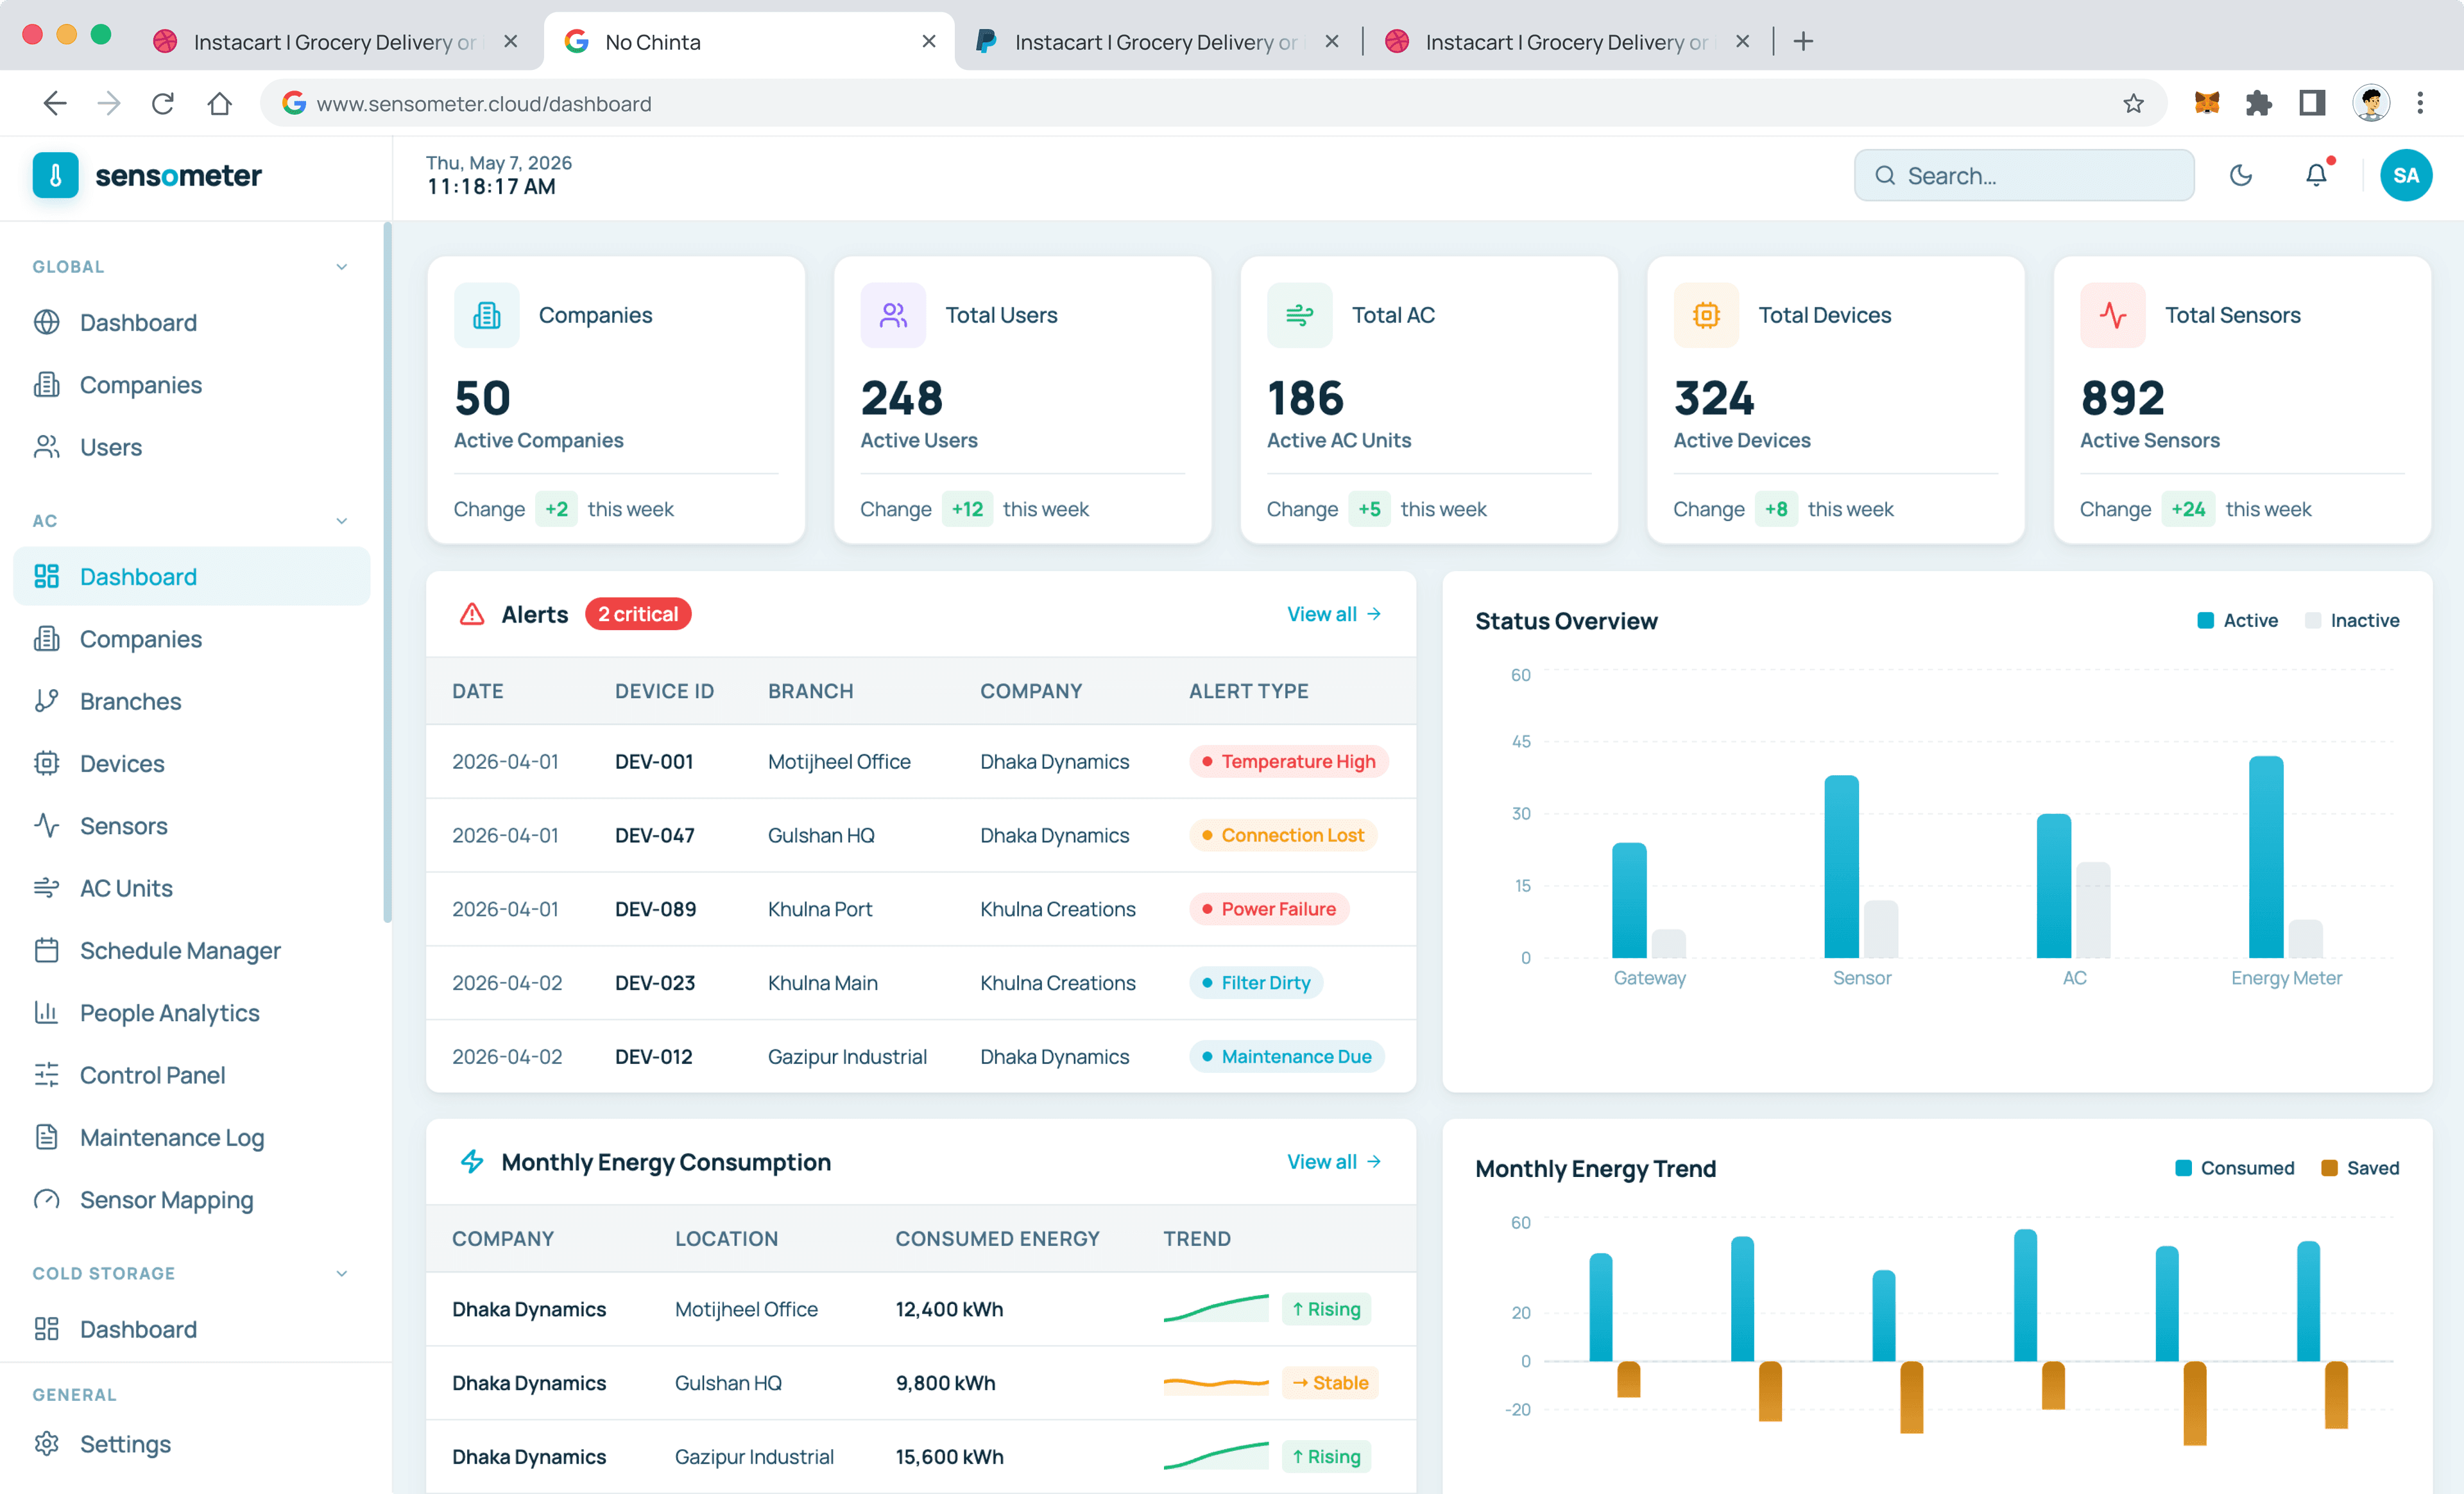Open a new browser tab
This screenshot has height=1494, width=2464.
click(1803, 41)
